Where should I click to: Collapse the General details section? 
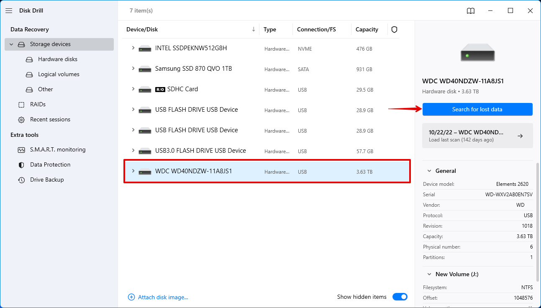coord(429,171)
